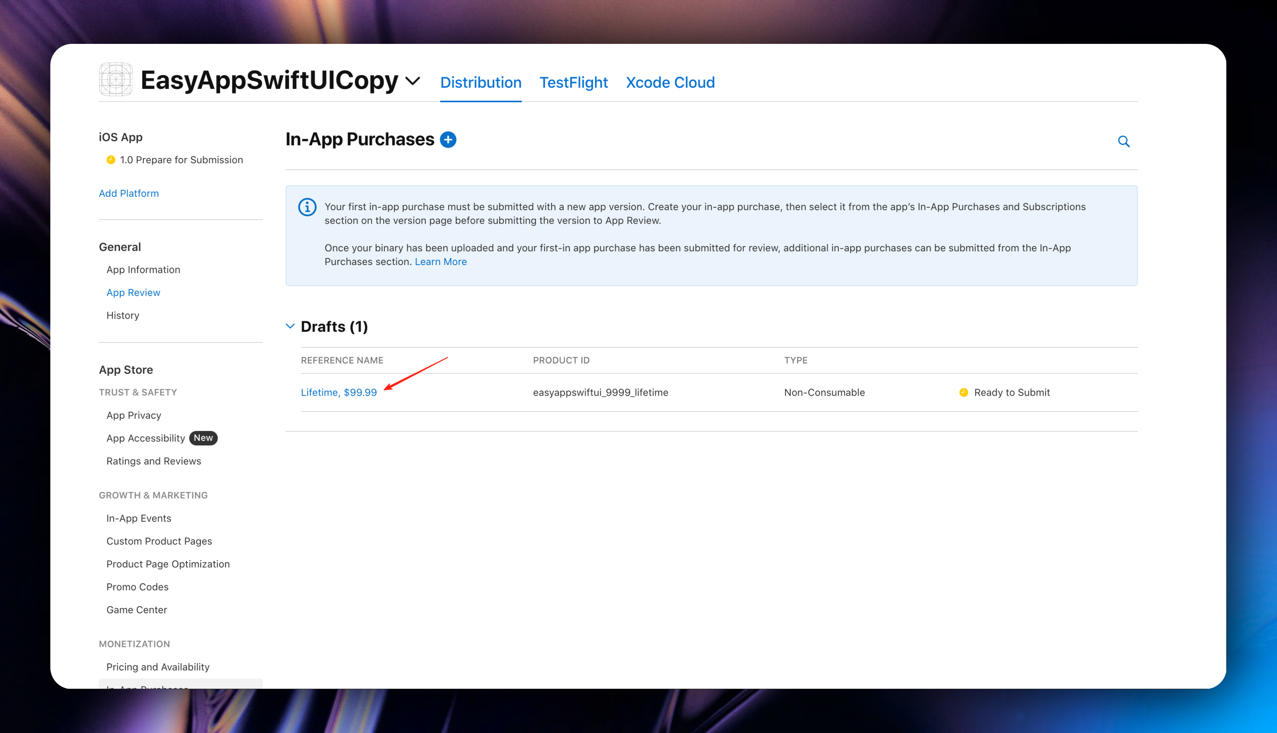Open App Review in the sidebar
The height and width of the screenshot is (733, 1277).
(x=133, y=292)
